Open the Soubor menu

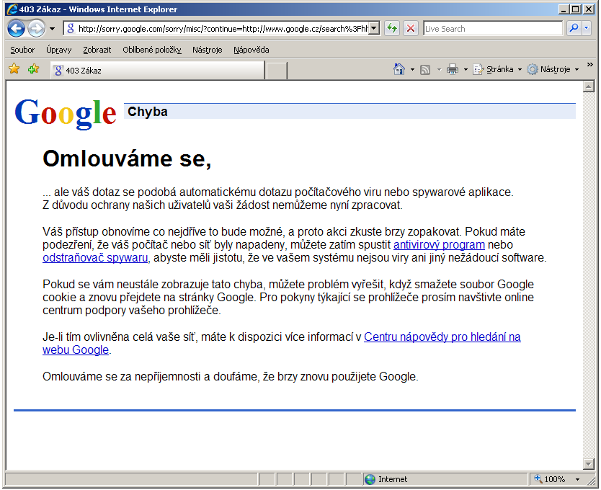[x=22, y=50]
